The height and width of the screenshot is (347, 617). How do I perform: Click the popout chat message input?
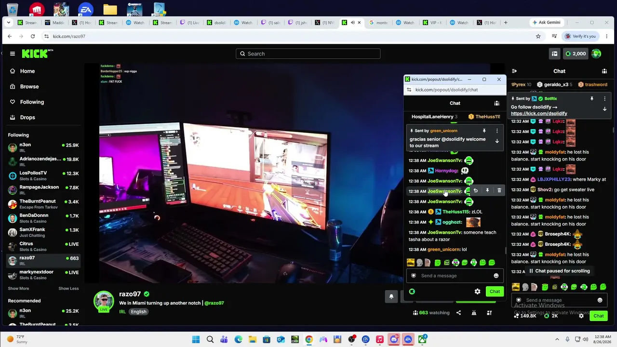click(x=454, y=276)
